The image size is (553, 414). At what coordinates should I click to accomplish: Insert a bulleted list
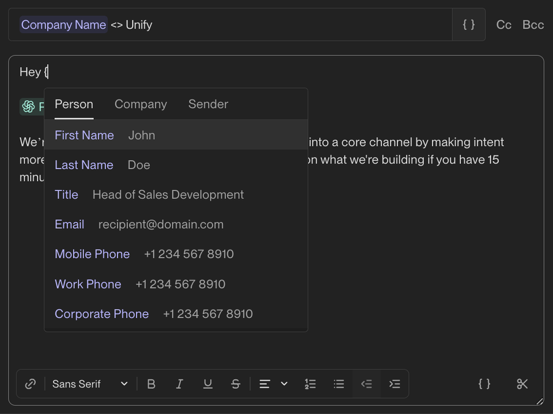tap(339, 384)
